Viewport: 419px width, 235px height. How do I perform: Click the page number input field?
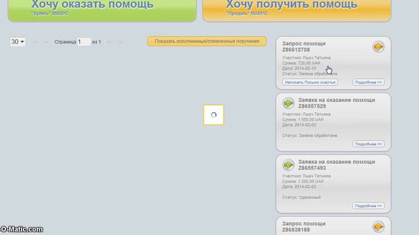pos(84,42)
